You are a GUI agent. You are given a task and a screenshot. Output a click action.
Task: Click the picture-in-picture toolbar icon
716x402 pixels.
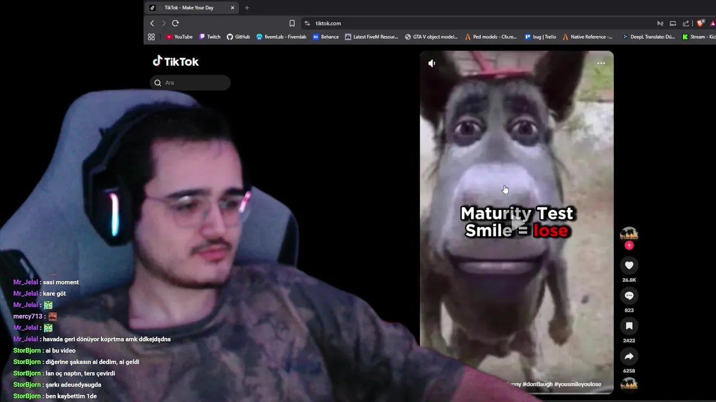click(x=673, y=23)
